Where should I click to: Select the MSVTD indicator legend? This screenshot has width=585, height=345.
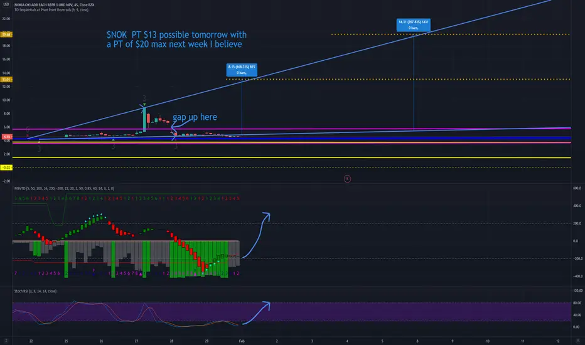64,188
